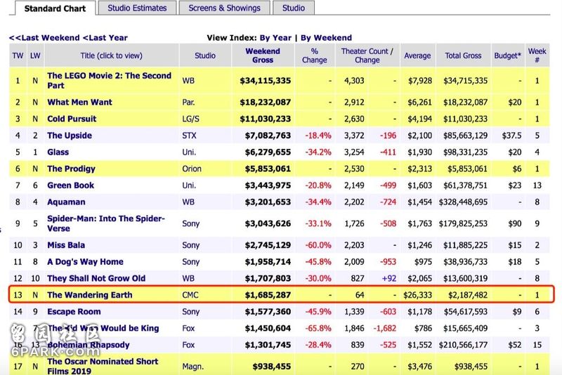
Task: Sort by Week # column header
Action: [537, 55]
